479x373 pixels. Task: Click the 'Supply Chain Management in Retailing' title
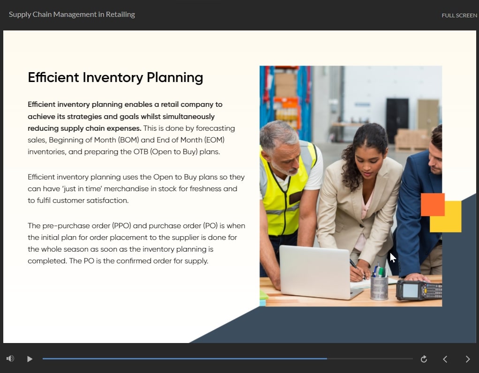[72, 15]
